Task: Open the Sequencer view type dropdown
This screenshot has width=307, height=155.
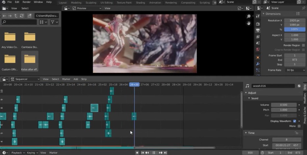Action: tap(25, 79)
